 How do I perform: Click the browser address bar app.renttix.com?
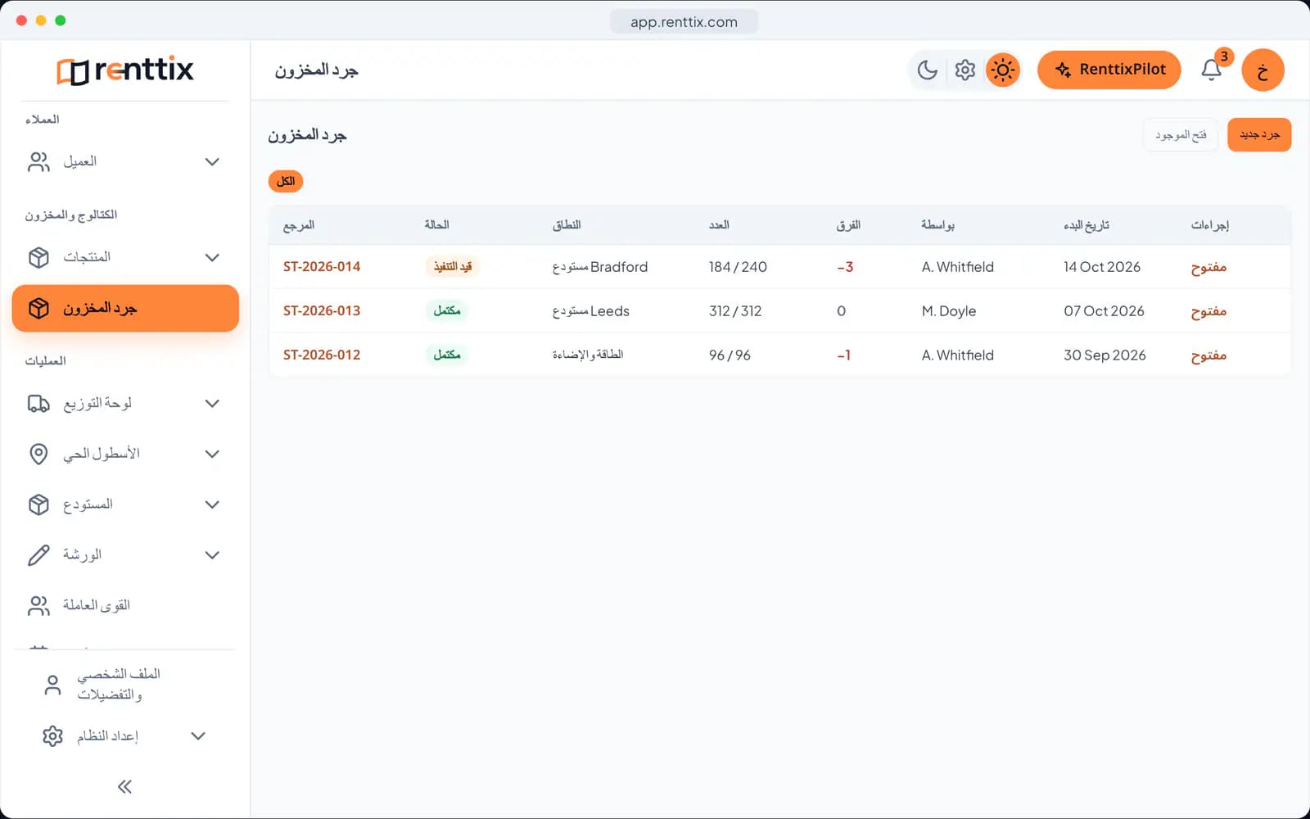point(684,22)
